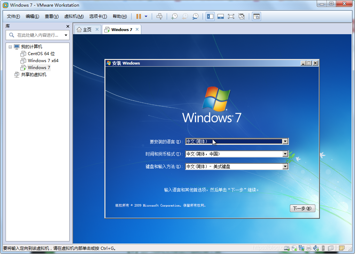Click the magnifier icon in library search
355x254 pixels.
point(11,35)
